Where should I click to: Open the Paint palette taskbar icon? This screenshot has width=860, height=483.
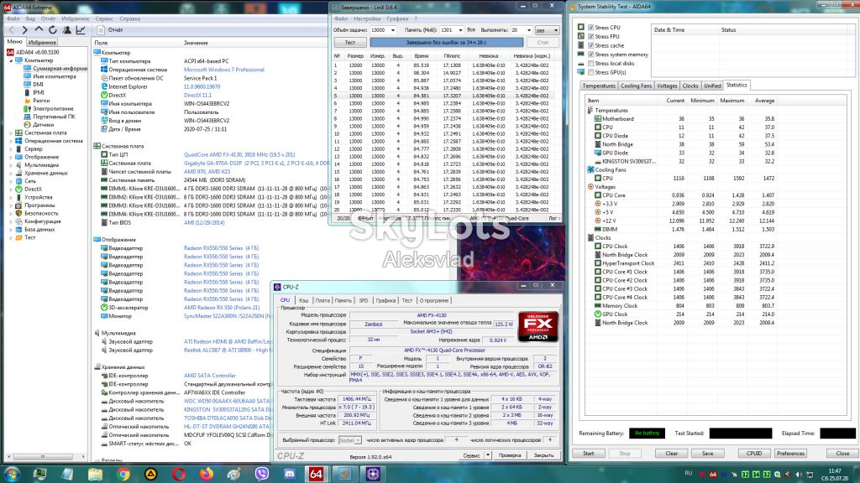pos(234,474)
